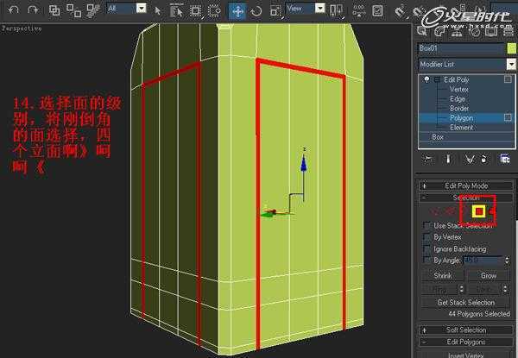This screenshot has width=518, height=358.
Task: Collapse the Edit Polygons rollout
Action: [x=466, y=342]
